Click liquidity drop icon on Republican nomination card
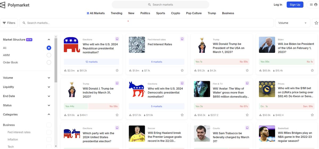The image size is (319, 149). click(78, 71)
